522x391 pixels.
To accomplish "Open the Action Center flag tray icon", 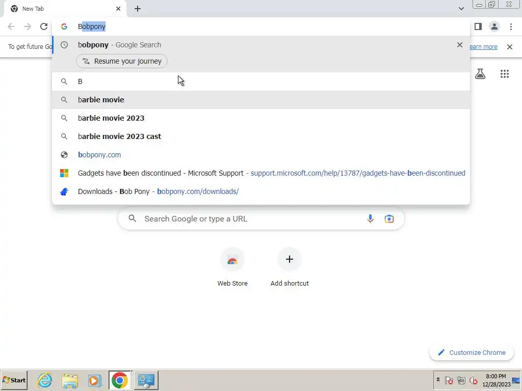I will (449, 380).
